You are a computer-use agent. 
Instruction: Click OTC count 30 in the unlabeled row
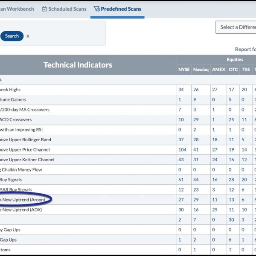click(x=231, y=220)
